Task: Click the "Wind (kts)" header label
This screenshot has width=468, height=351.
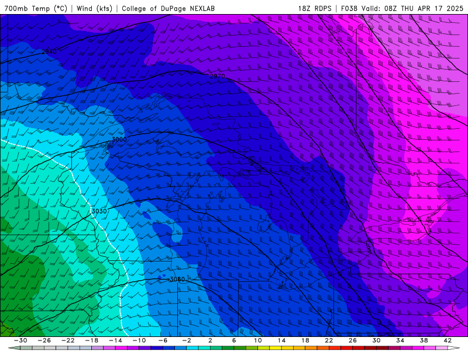Action: pos(94,8)
